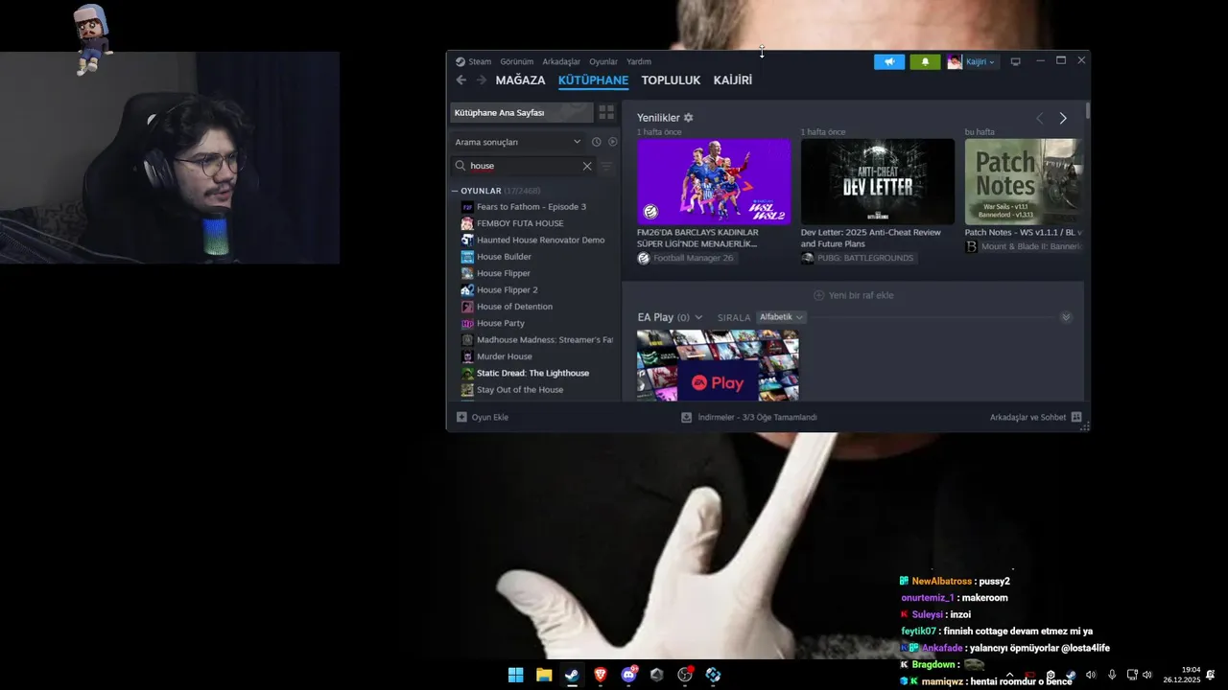Select the first House Flipper game
Viewport: 1228px width, 690px height.
503,273
